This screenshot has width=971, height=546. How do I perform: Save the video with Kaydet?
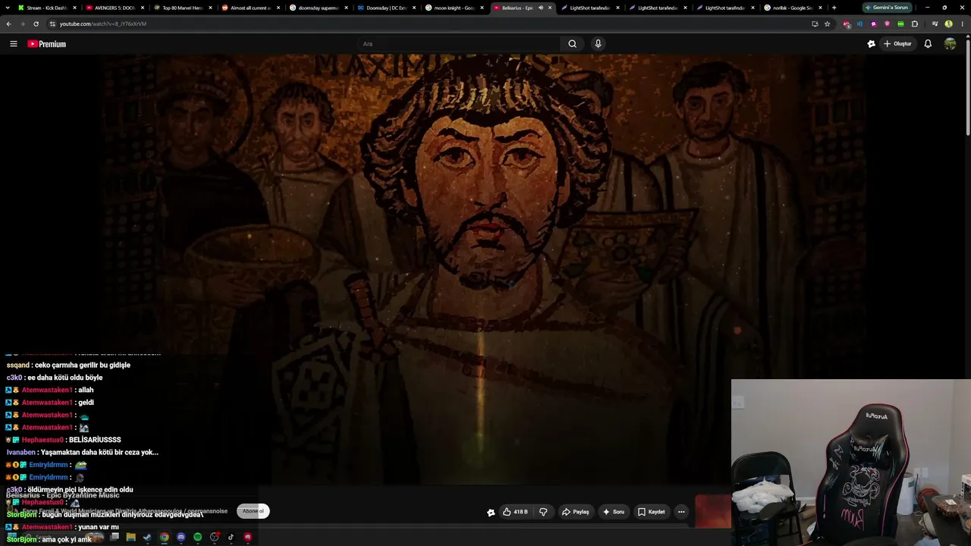tap(651, 512)
